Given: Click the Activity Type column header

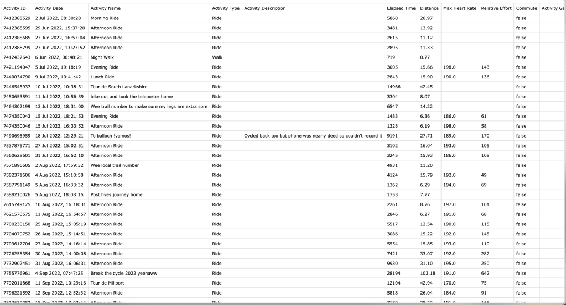Looking at the screenshot, I should coord(225,8).
